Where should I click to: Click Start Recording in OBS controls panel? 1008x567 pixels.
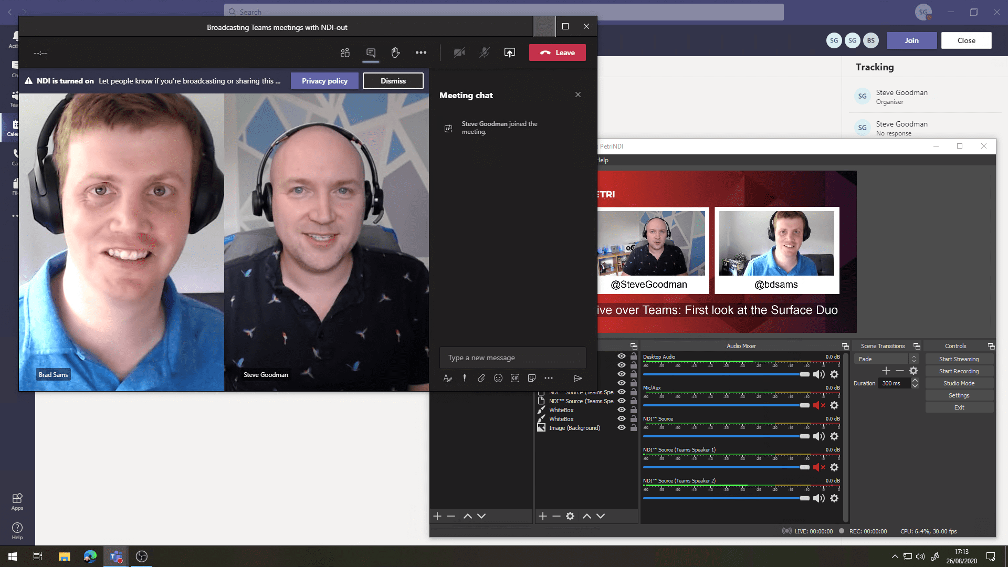point(959,371)
